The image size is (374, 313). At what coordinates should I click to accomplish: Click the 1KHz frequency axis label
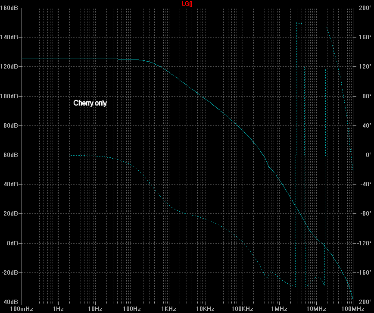click(x=168, y=309)
